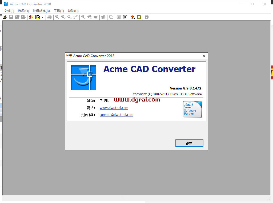Click the Home page house icon

[x=139, y=17]
